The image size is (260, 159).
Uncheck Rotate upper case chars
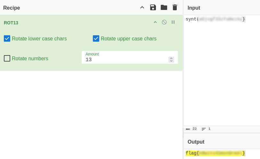(x=96, y=38)
